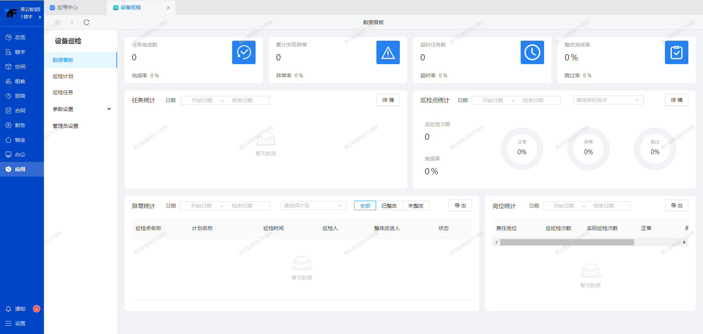Select the 全部 filter option
Viewport: 703px width, 334px height.
click(365, 206)
